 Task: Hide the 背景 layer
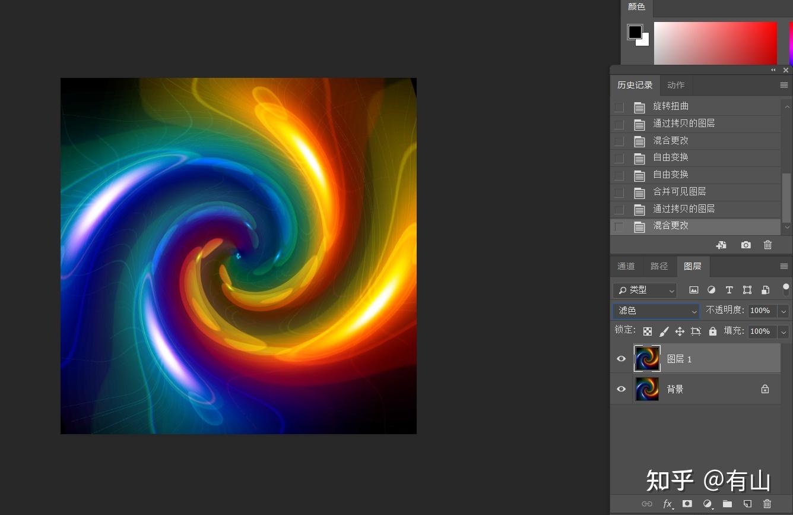[x=621, y=389]
